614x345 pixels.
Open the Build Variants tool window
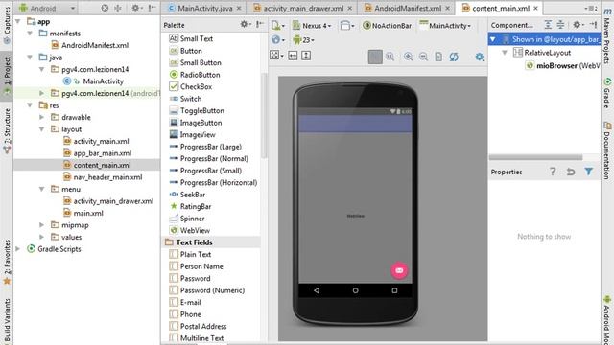[x=7, y=321]
